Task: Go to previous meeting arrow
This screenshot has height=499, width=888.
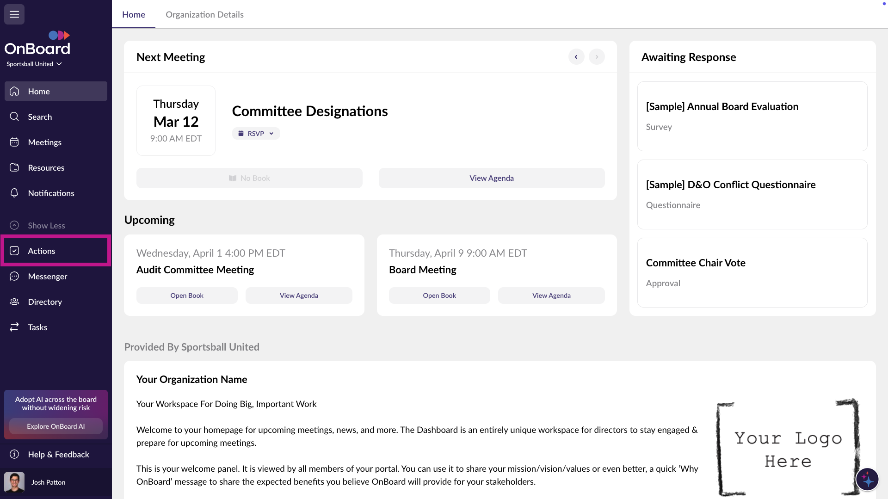Action: point(576,57)
